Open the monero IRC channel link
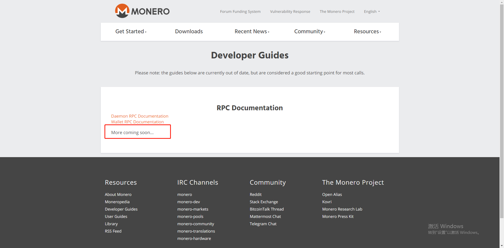 (x=185, y=195)
